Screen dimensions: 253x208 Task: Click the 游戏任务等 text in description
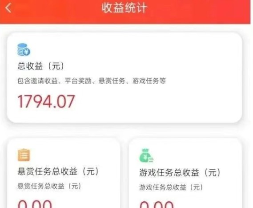pos(149,81)
